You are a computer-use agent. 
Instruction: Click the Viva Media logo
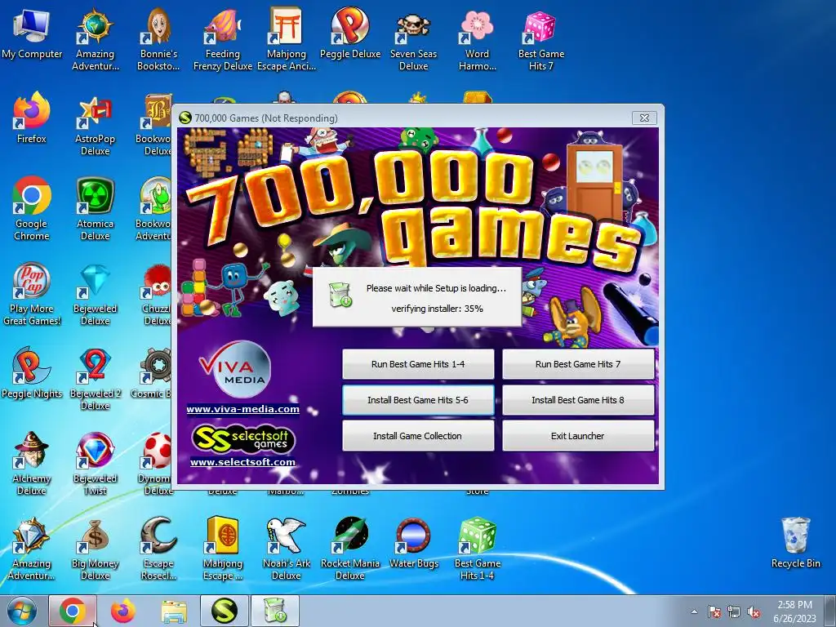(234, 370)
